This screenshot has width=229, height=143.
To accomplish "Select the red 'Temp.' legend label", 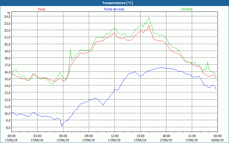I will [42, 9].
